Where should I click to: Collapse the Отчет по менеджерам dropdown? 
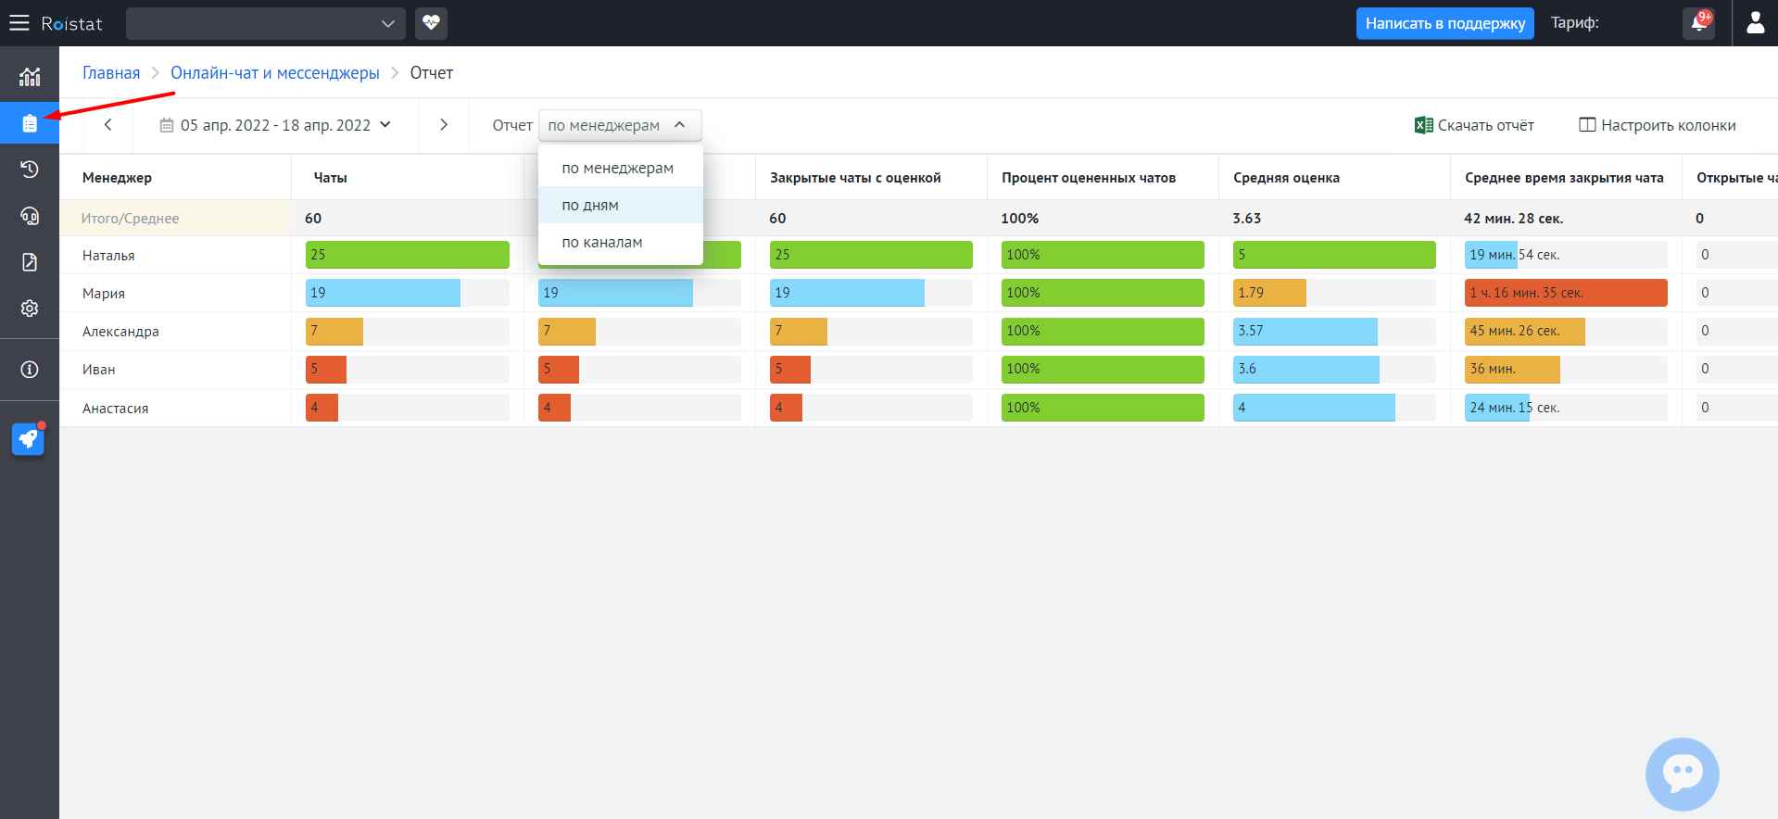click(620, 125)
